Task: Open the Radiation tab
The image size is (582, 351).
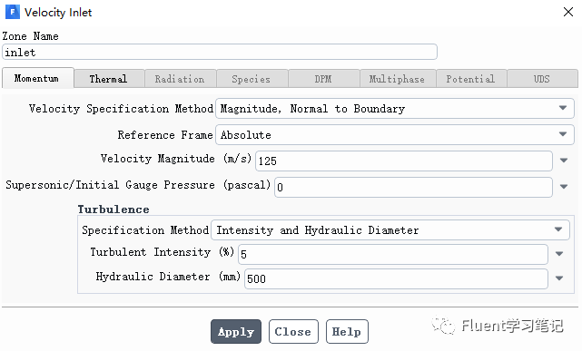Action: [181, 79]
